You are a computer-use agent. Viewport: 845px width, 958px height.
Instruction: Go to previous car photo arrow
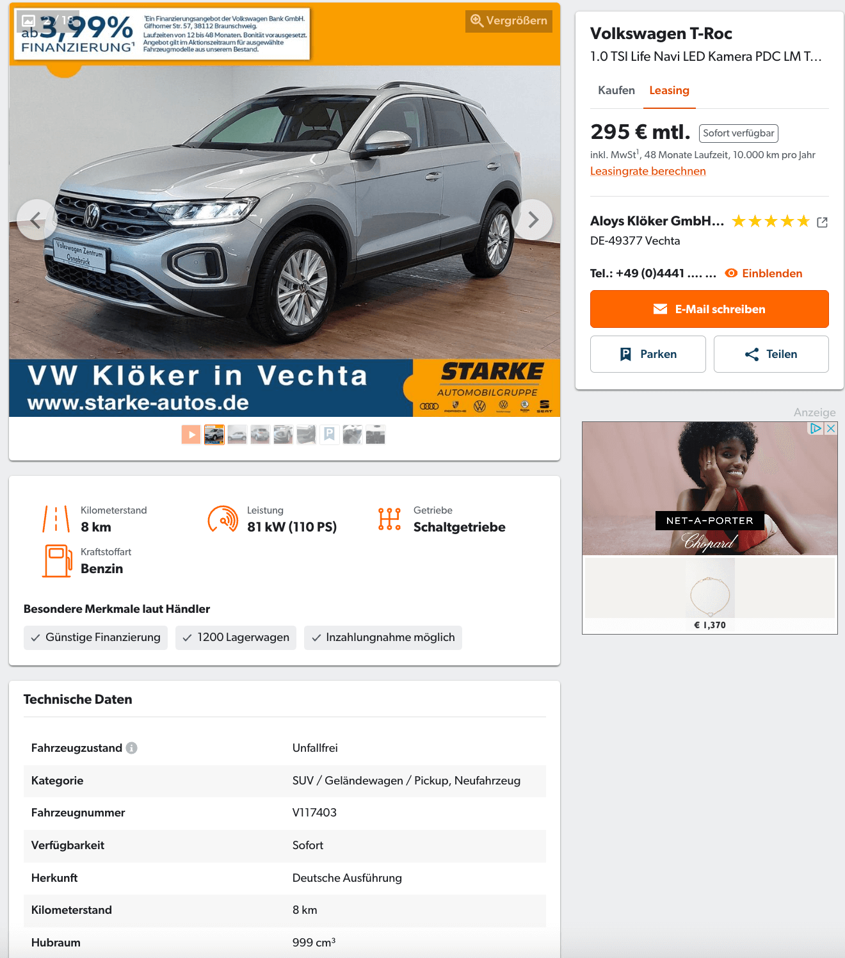point(36,220)
